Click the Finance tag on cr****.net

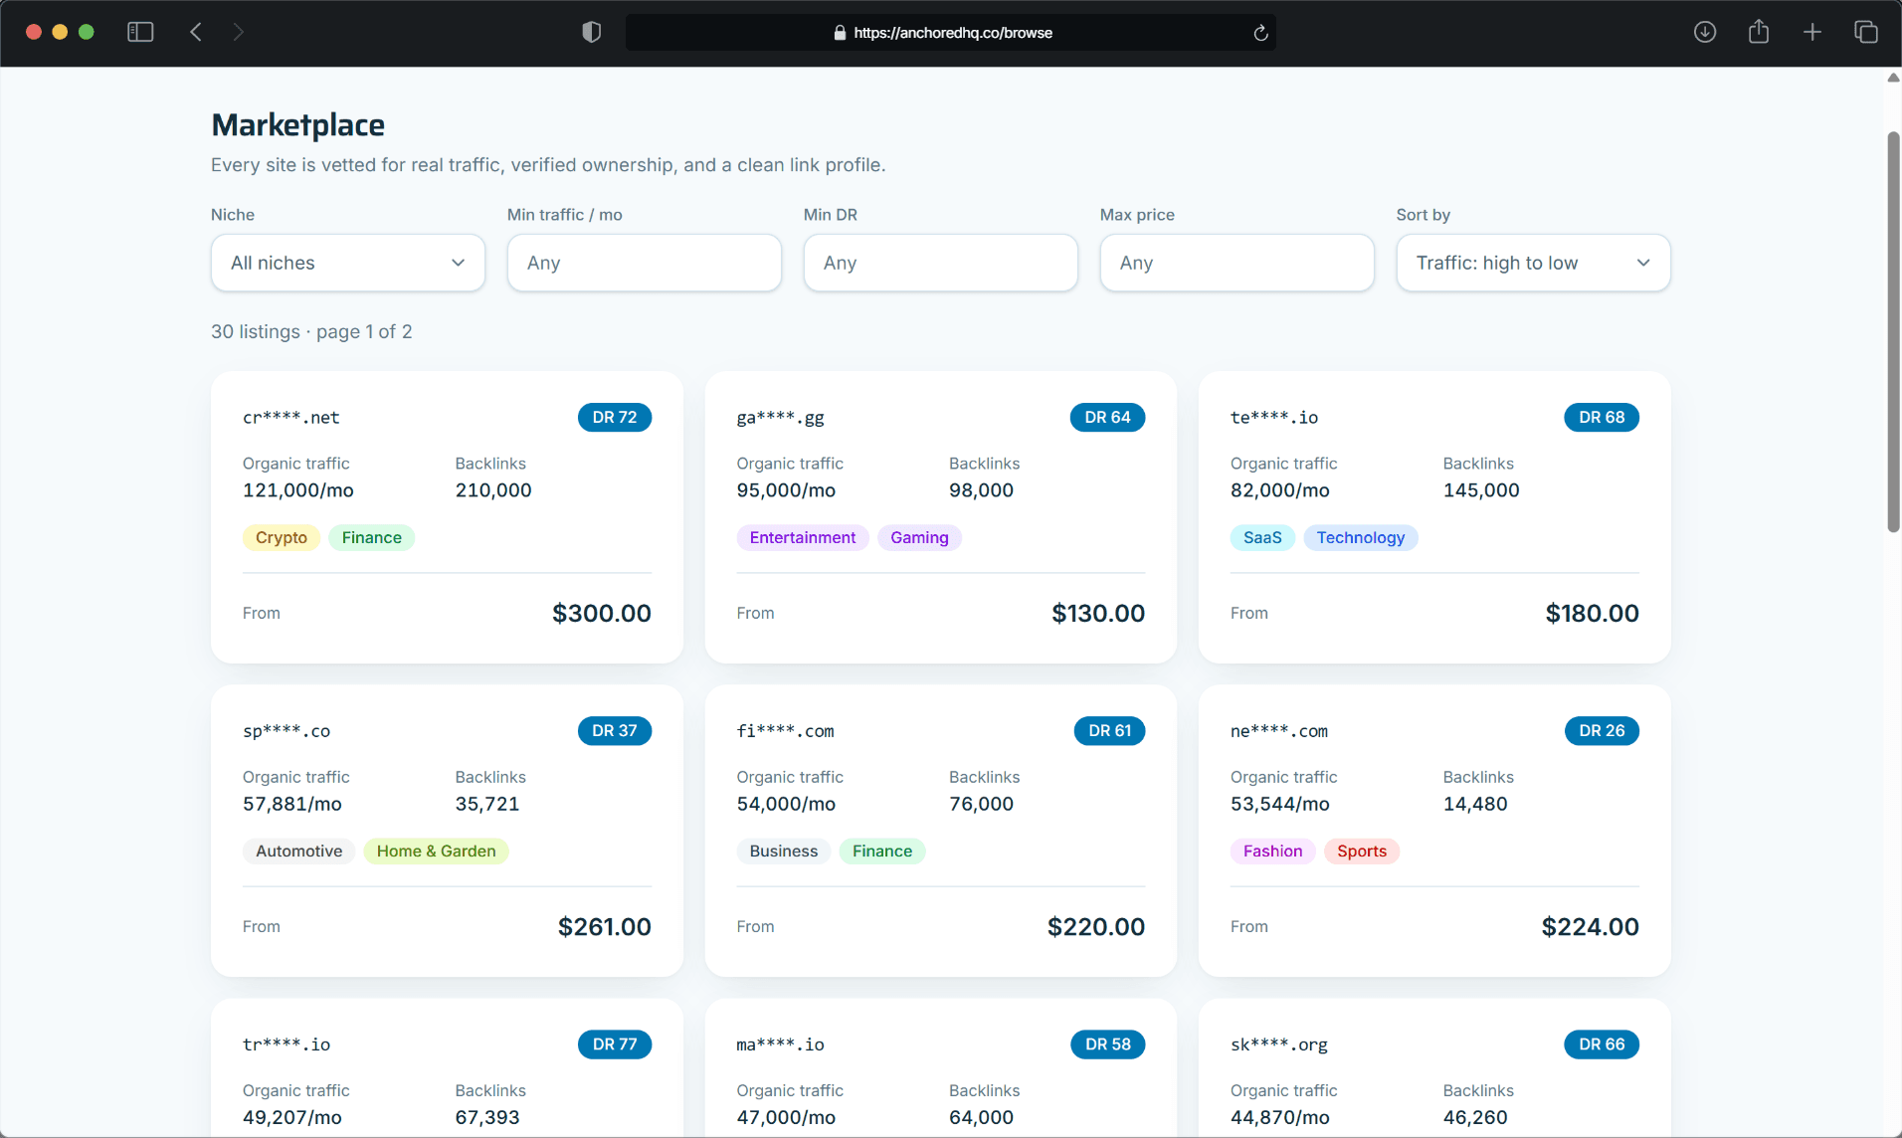click(372, 538)
